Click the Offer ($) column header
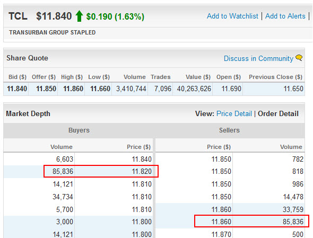Screen dimensions: 313x238 44,77
